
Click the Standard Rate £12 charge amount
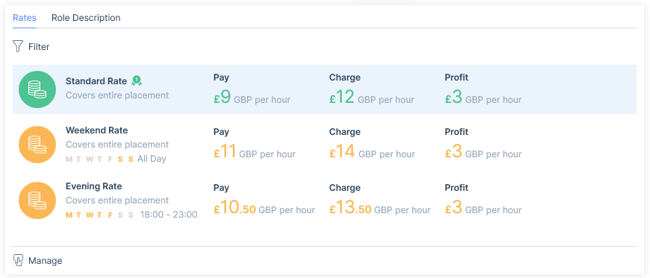click(x=343, y=98)
